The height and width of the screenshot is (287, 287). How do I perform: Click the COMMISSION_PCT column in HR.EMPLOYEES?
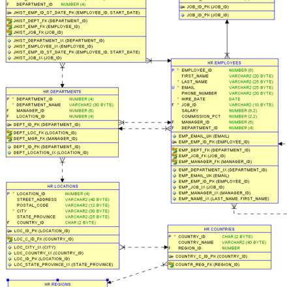(x=201, y=116)
